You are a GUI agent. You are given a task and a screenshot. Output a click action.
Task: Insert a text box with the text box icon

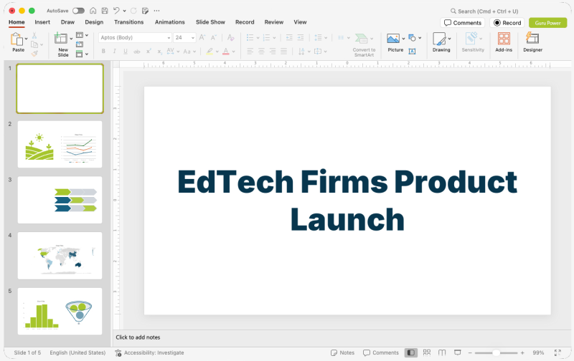click(x=412, y=51)
